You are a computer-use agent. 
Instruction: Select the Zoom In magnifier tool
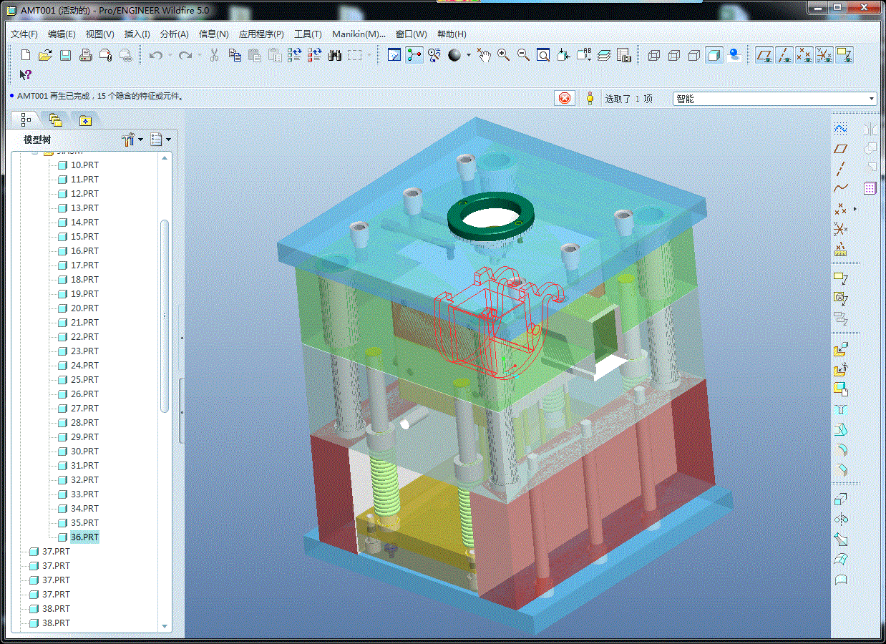click(503, 55)
